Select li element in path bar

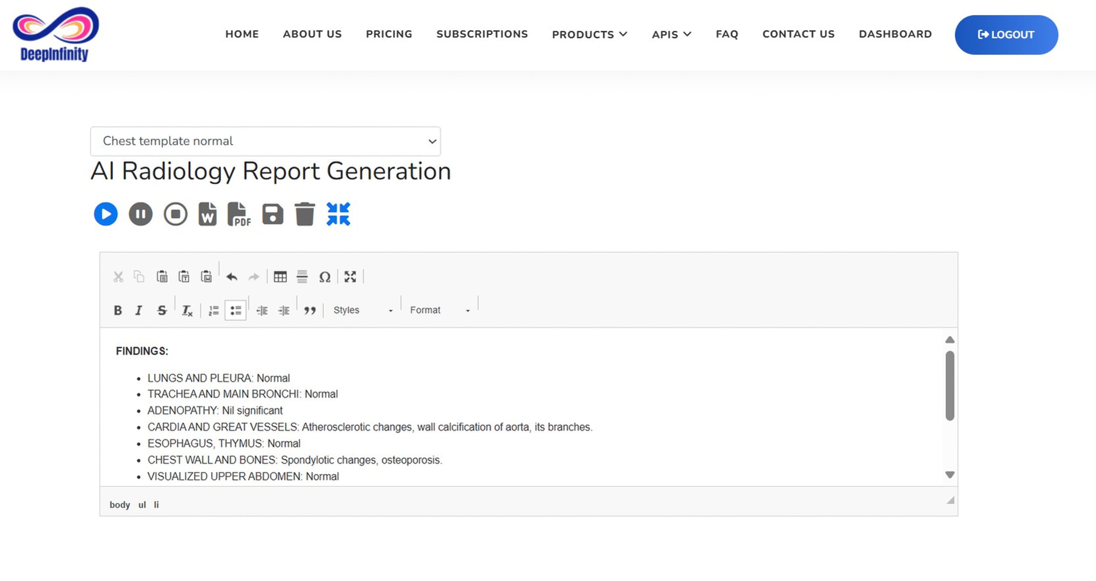click(x=156, y=505)
